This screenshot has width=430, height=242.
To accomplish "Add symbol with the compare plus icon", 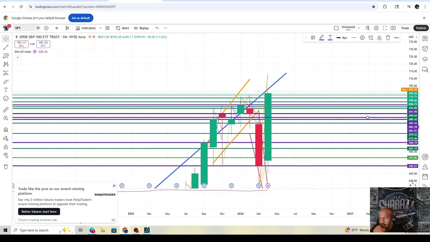I will click(x=46, y=28).
